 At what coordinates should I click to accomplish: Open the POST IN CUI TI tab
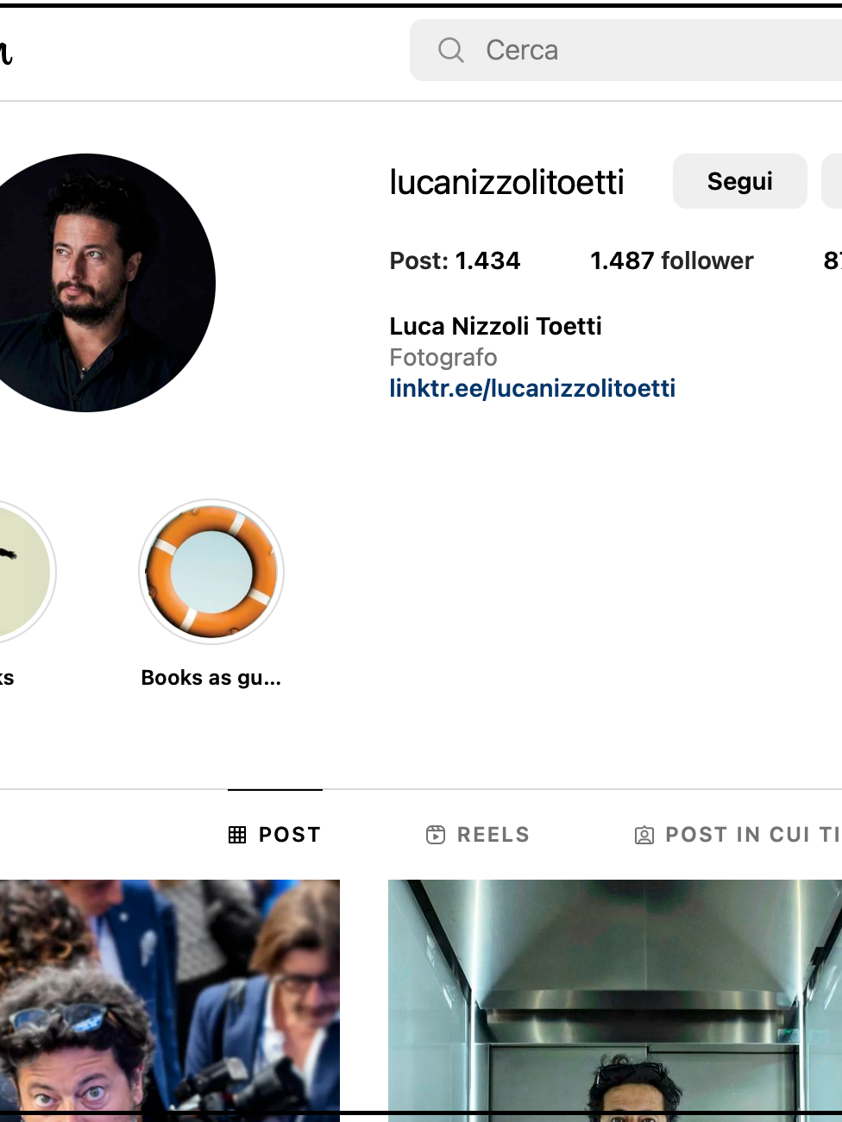(x=738, y=835)
